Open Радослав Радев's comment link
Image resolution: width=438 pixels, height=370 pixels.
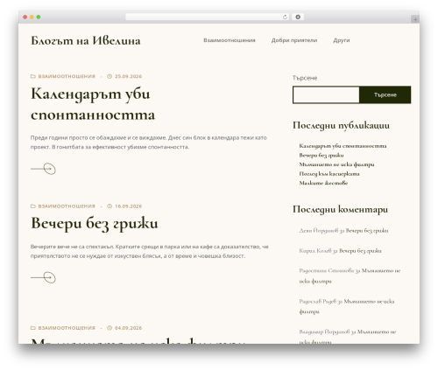tap(347, 306)
